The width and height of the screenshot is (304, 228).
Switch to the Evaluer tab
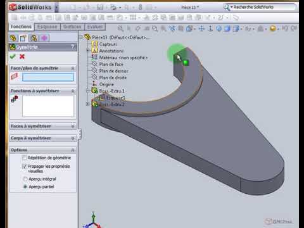coord(95,27)
